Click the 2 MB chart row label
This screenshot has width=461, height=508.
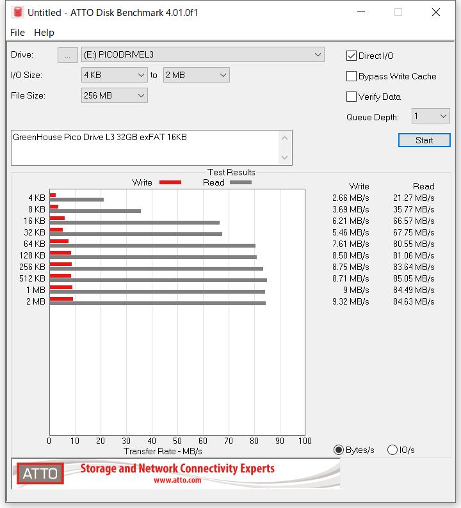click(x=36, y=301)
